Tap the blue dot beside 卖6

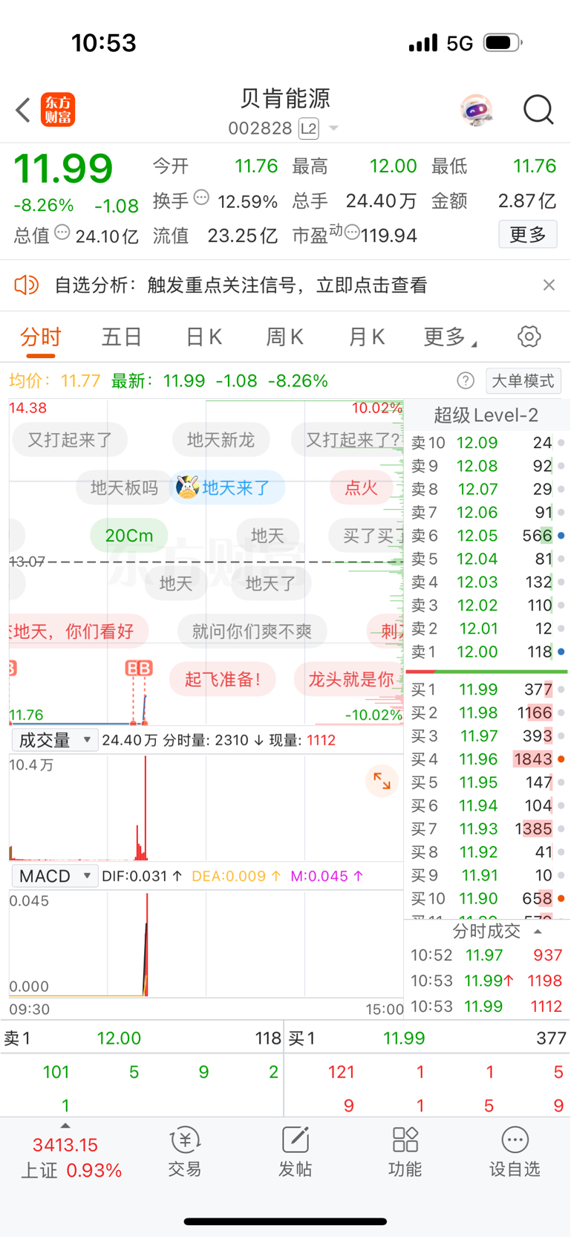[x=561, y=536]
